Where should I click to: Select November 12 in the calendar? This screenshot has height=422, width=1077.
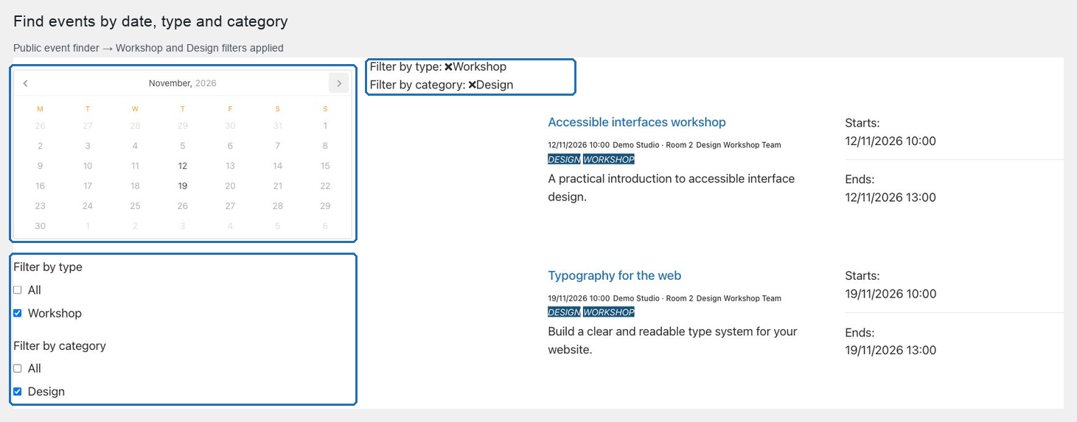(x=183, y=166)
